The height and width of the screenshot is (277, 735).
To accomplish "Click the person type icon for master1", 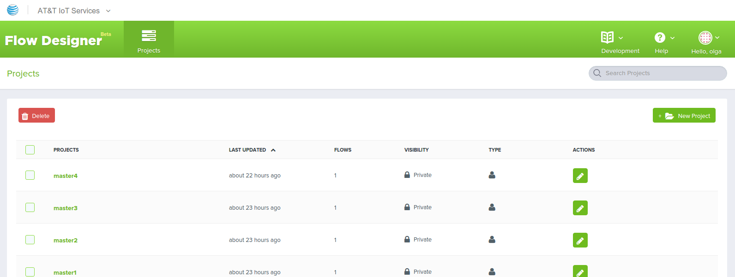I will pyautogui.click(x=492, y=271).
